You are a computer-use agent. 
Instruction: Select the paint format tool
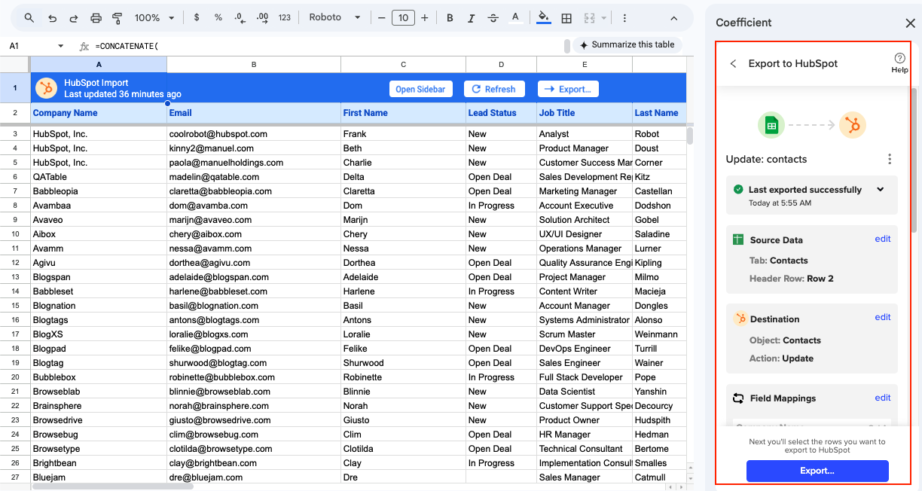coord(118,18)
